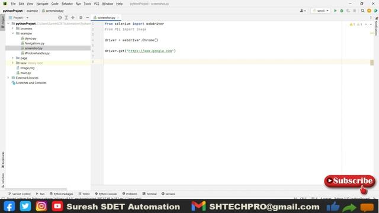The width and height of the screenshot is (379, 213).
Task: Open Project panel settings gear
Action: tap(81, 18)
